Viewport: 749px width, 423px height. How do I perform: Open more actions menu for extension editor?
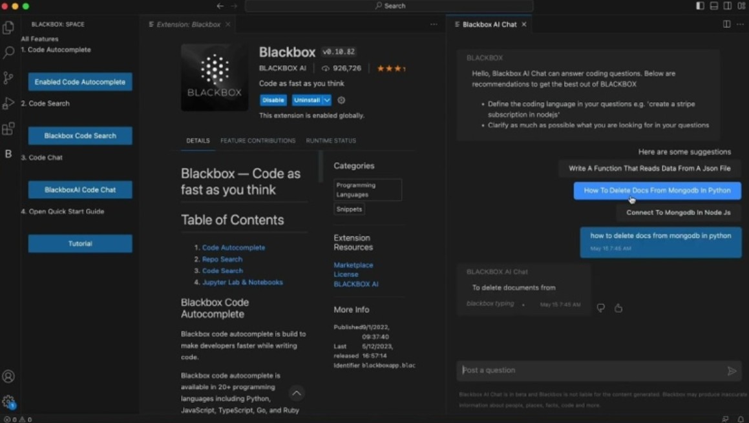[434, 25]
